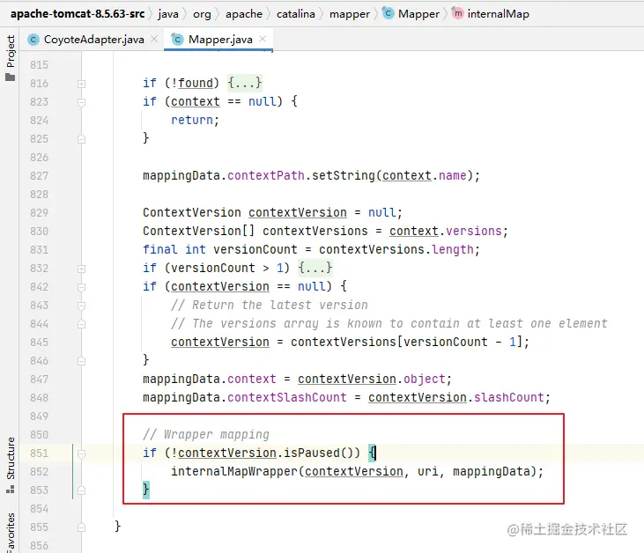Click the apache breadcrumb
The height and width of the screenshot is (553, 644).
point(244,14)
